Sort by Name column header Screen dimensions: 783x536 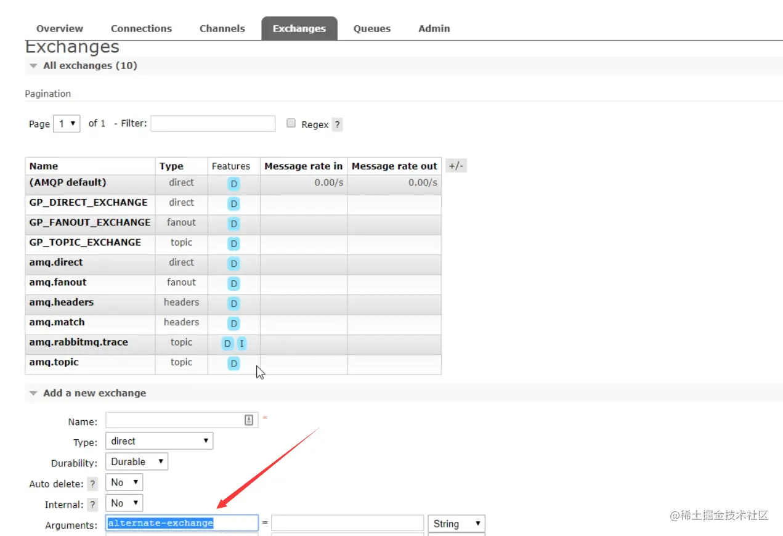44,166
